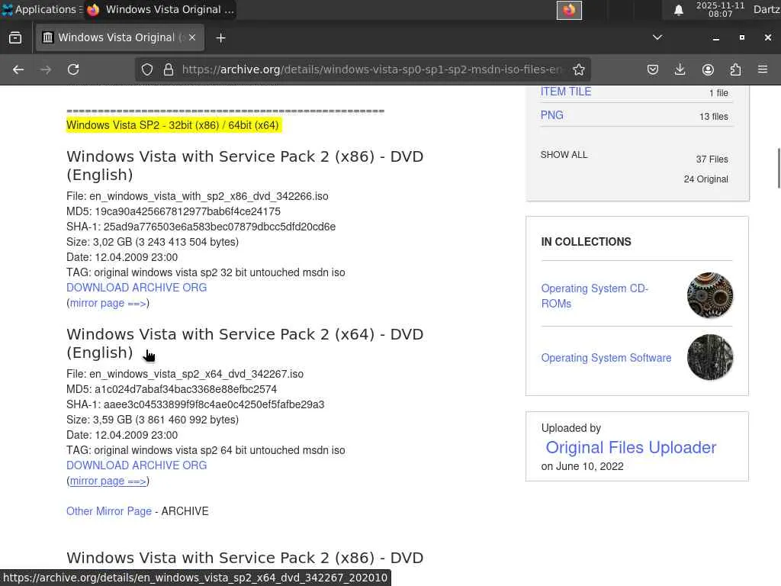Image resolution: width=781 pixels, height=586 pixels.
Task: Open the PNG download option
Action: [552, 115]
